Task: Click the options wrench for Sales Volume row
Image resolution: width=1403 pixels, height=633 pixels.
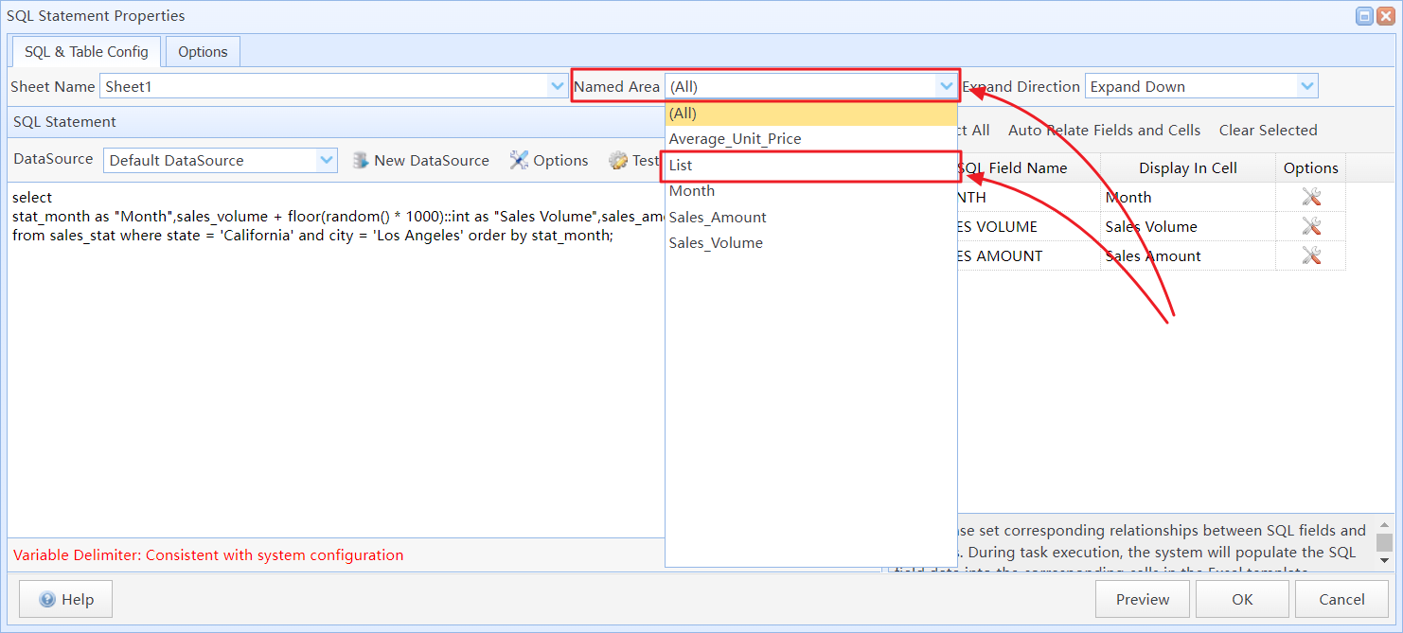Action: click(x=1311, y=226)
